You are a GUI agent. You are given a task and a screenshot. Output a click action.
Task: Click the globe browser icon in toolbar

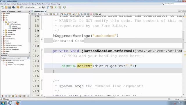click(x=43, y=7)
